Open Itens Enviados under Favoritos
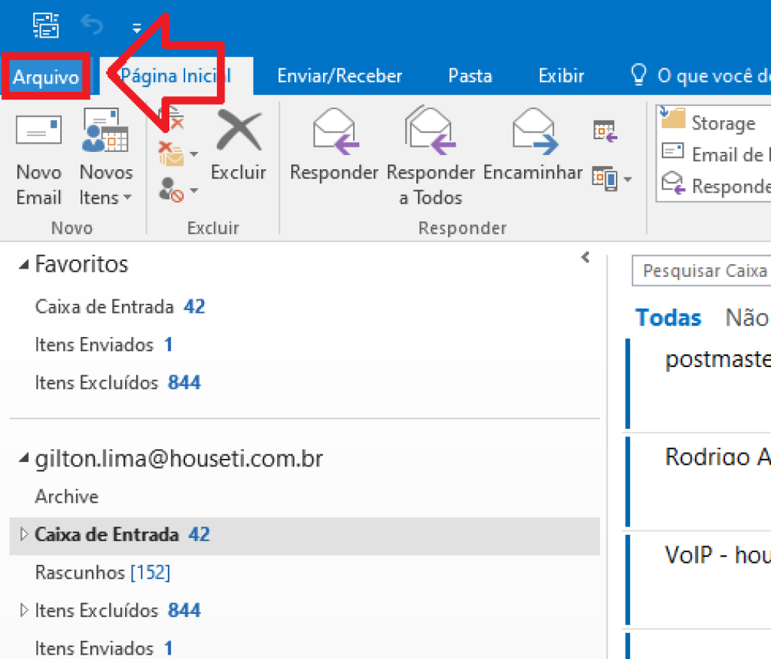This screenshot has height=659, width=771. [x=104, y=345]
